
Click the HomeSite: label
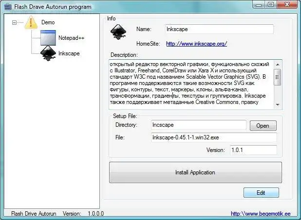(148, 44)
